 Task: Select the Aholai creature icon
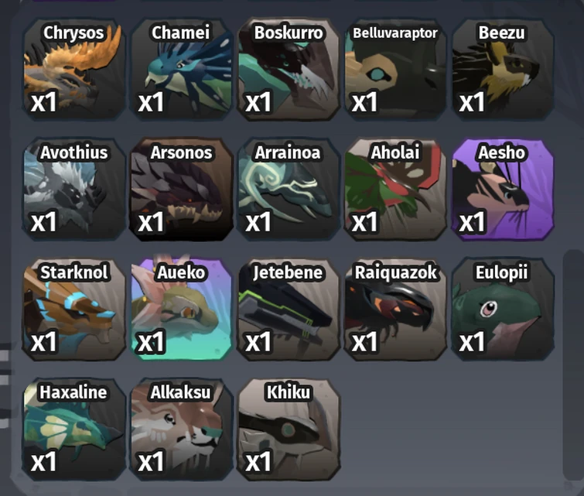tap(395, 190)
